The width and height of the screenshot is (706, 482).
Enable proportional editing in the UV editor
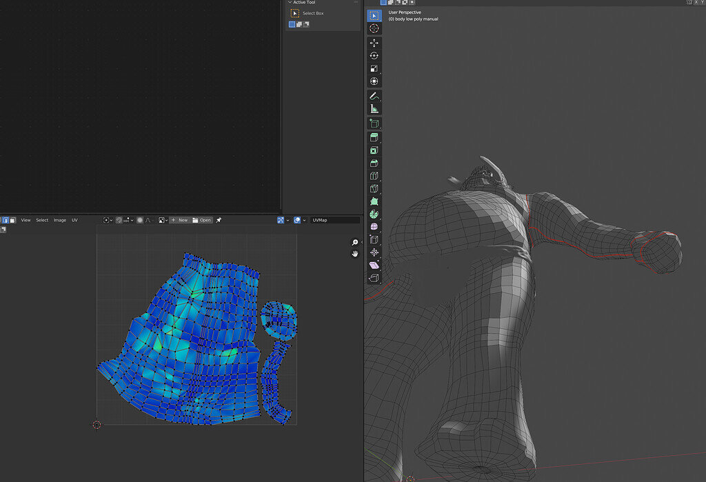pos(140,220)
